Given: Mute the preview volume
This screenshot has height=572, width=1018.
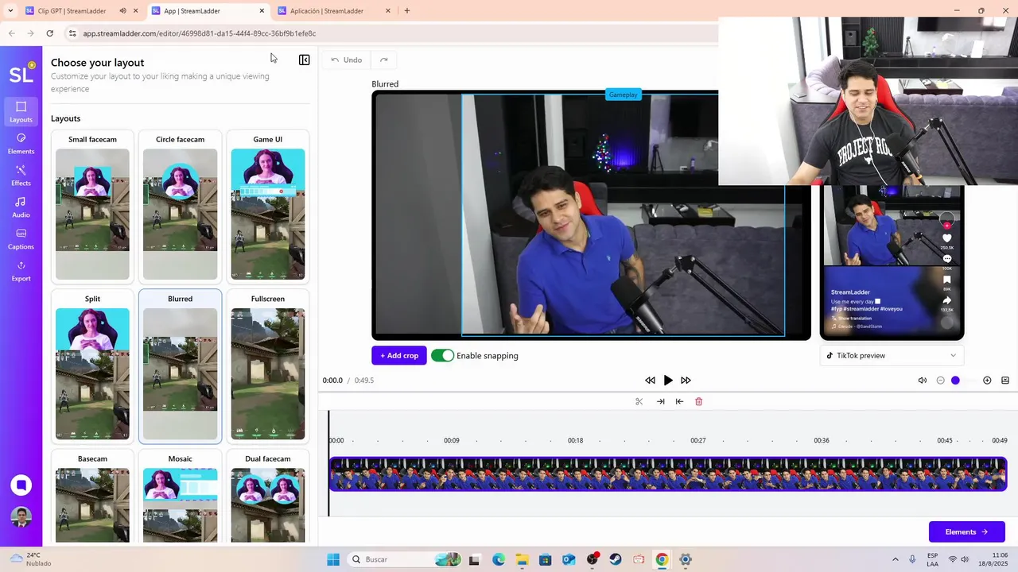Looking at the screenshot, I should 923,381.
